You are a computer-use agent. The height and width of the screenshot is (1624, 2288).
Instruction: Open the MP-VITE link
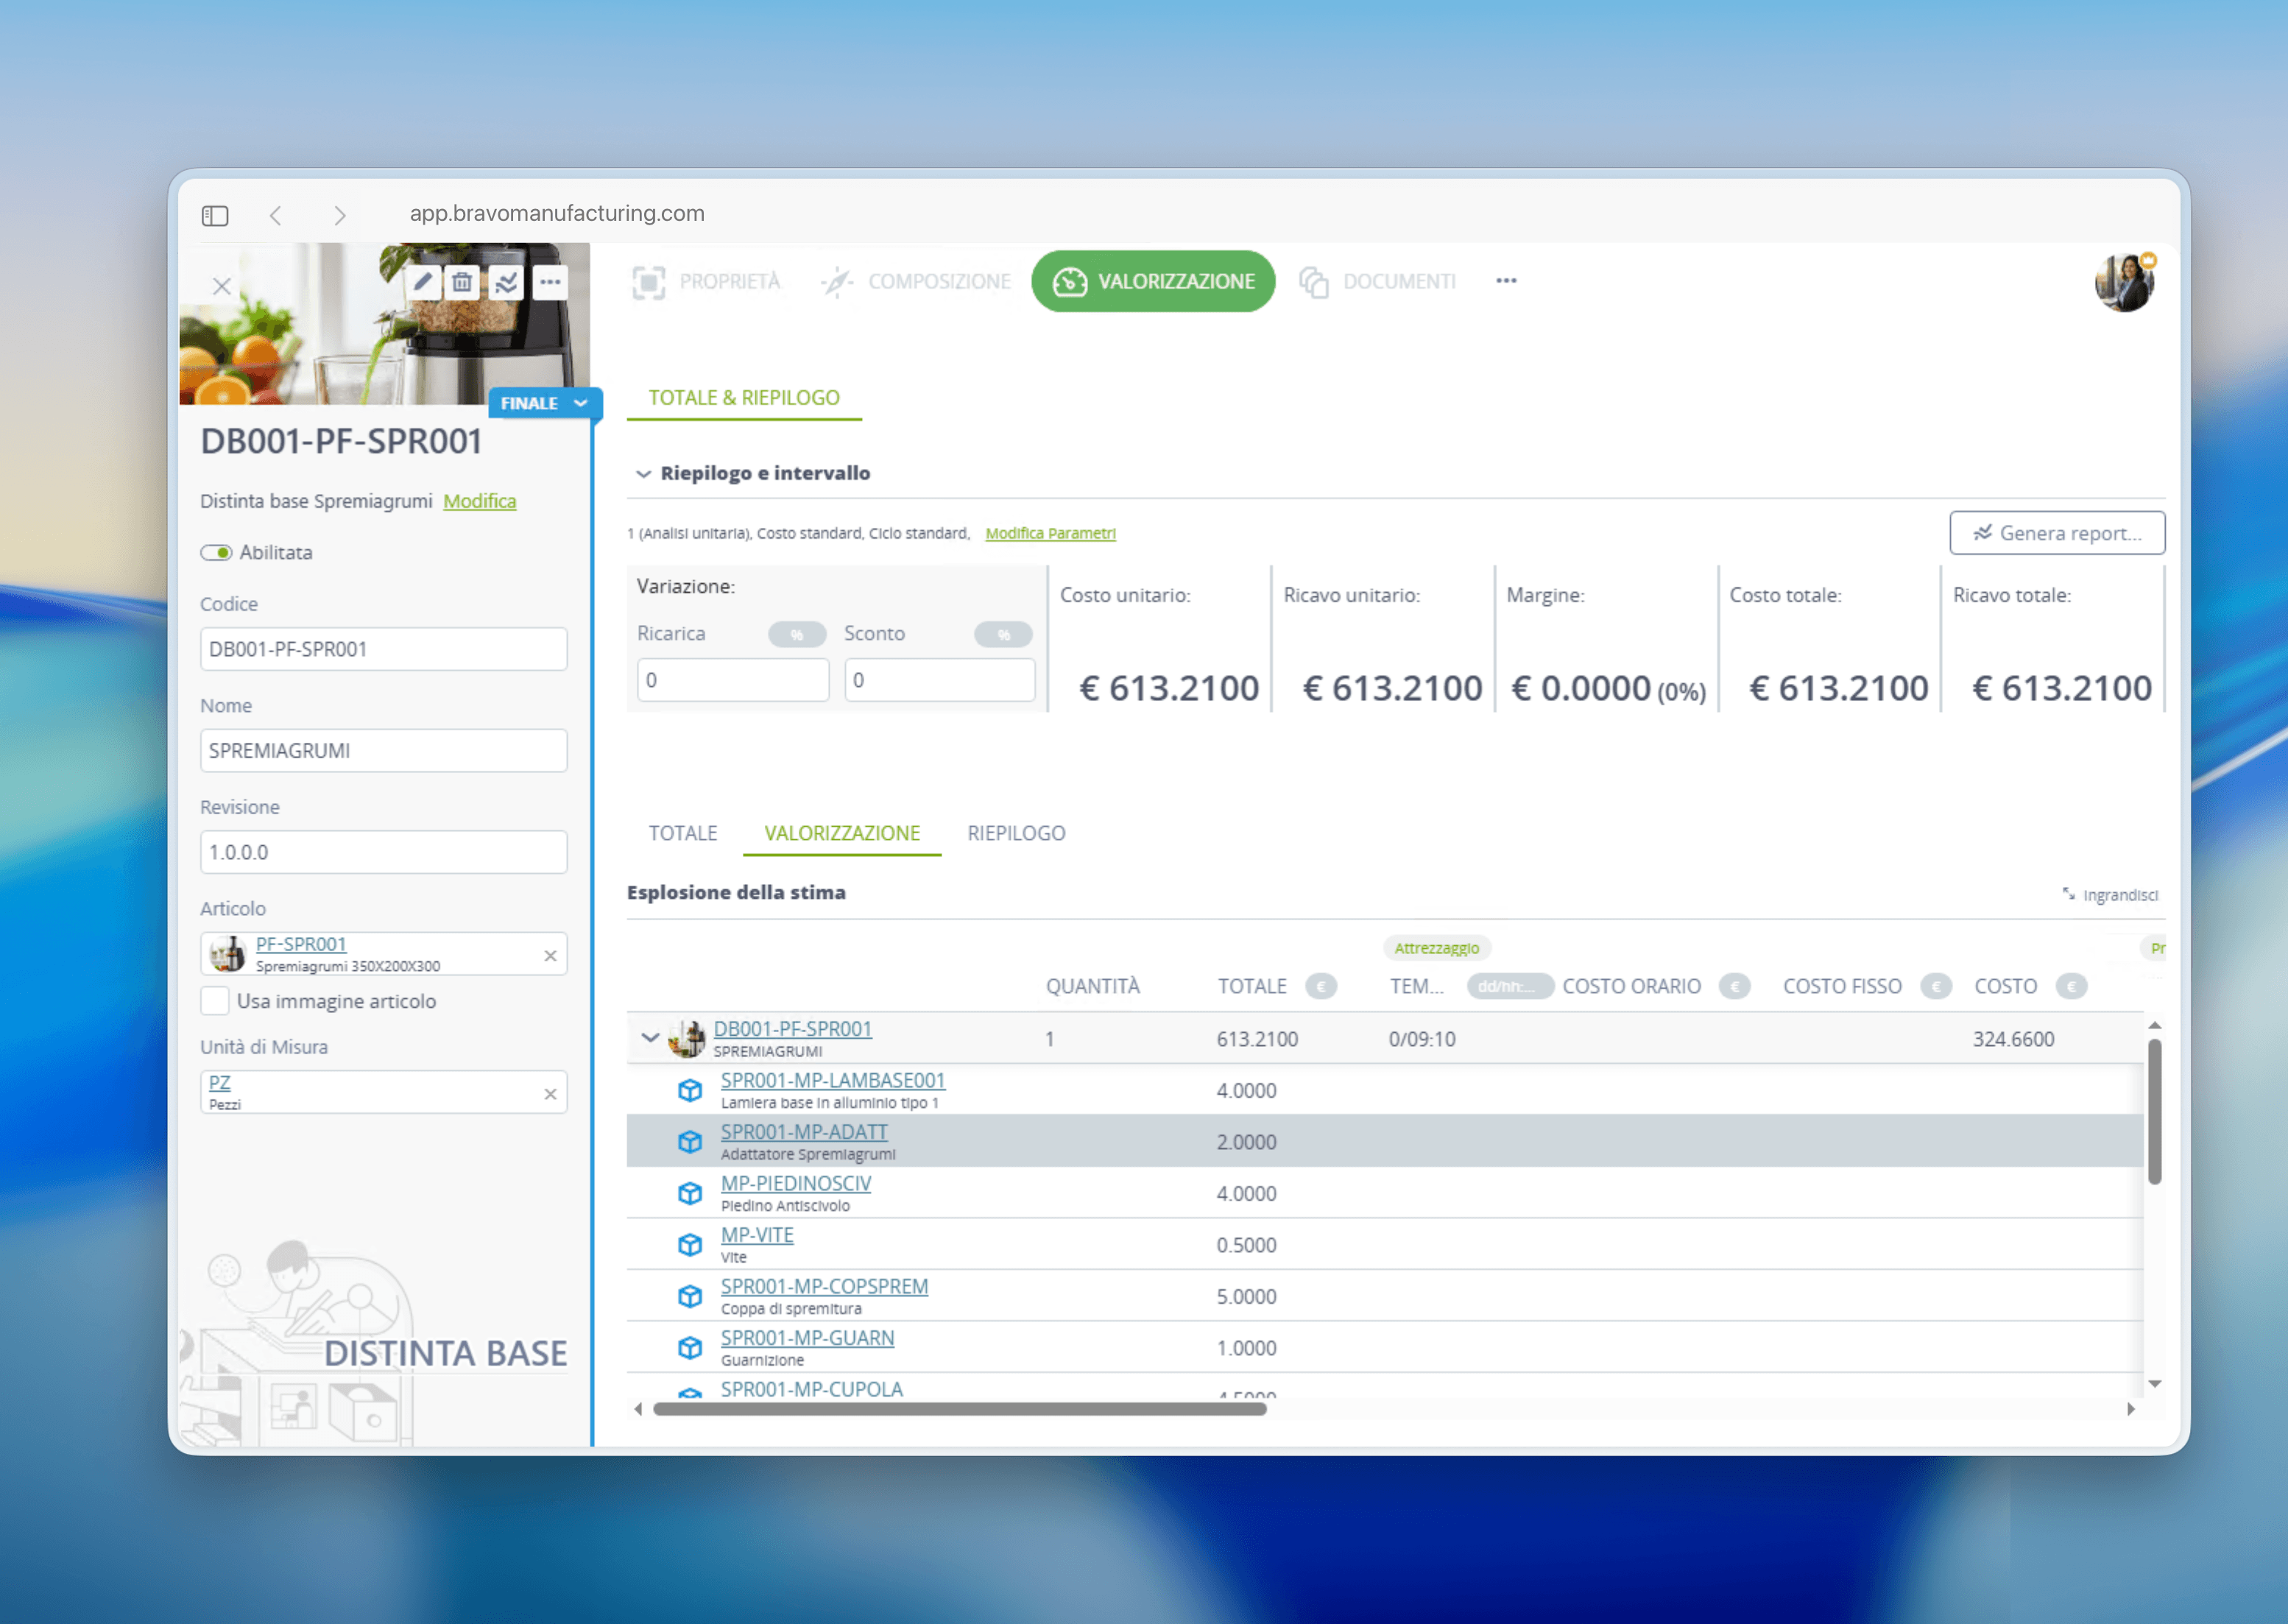click(757, 1235)
